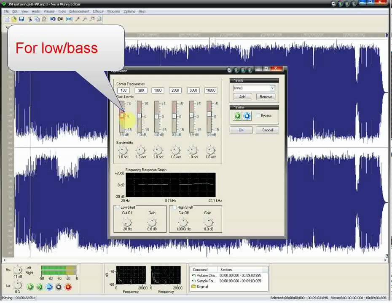The image size is (392, 303).
Task: Open the Help menu
Action: pos(142,11)
